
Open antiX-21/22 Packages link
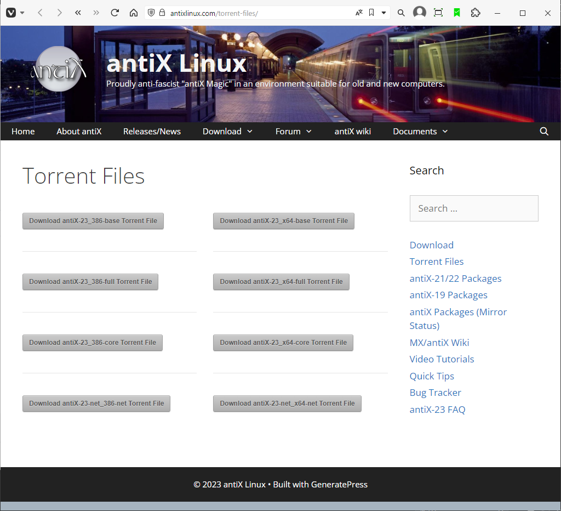pos(455,279)
